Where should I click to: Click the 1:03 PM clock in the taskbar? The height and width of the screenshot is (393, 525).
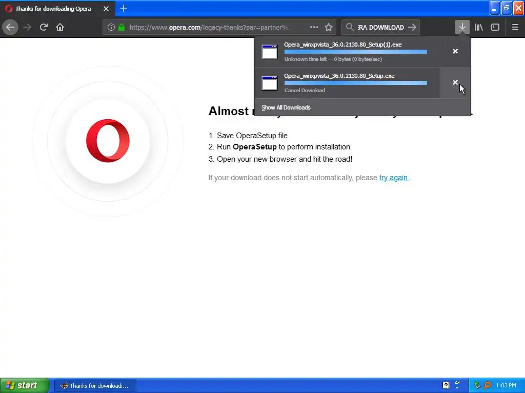(x=506, y=386)
